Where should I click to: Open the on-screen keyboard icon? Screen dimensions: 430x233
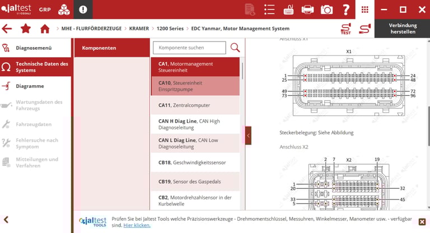pos(288,10)
